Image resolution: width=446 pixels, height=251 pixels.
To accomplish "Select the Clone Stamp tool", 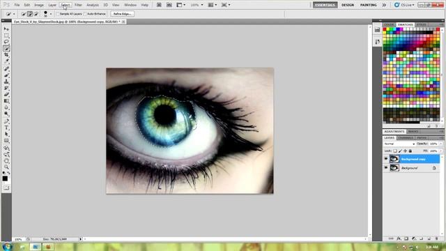I will point(6,82).
